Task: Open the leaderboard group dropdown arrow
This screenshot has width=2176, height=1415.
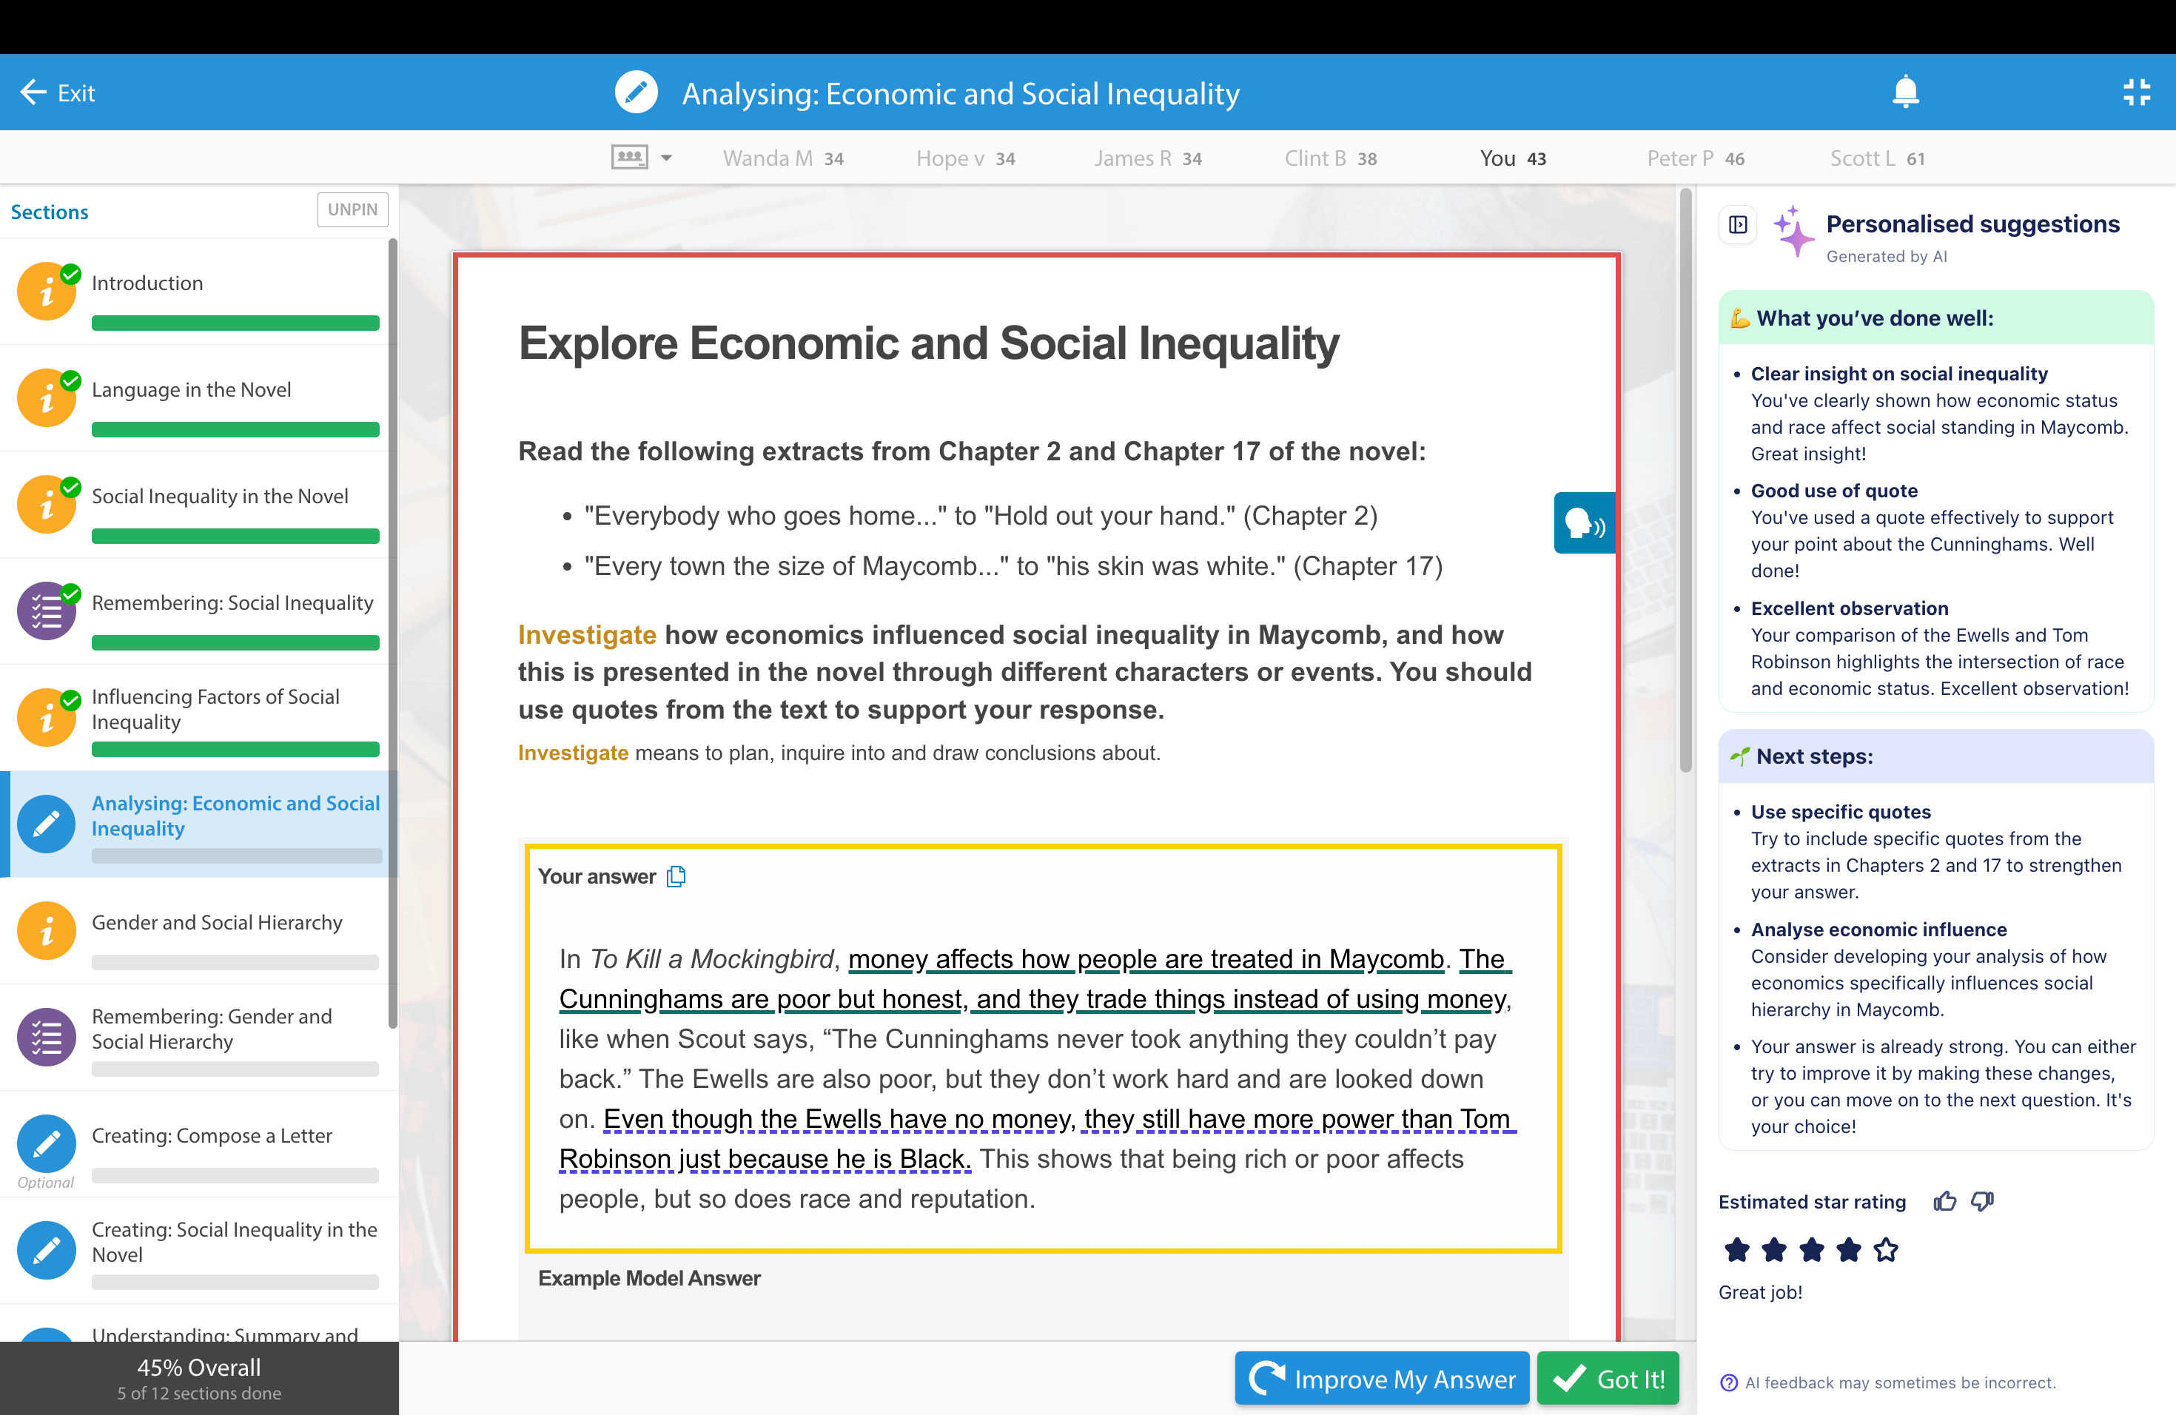Action: tap(667, 158)
